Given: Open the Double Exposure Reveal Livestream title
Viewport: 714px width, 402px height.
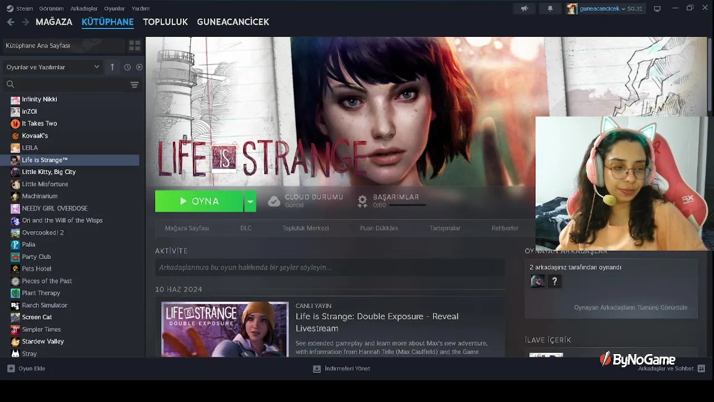Looking at the screenshot, I should click(x=377, y=322).
